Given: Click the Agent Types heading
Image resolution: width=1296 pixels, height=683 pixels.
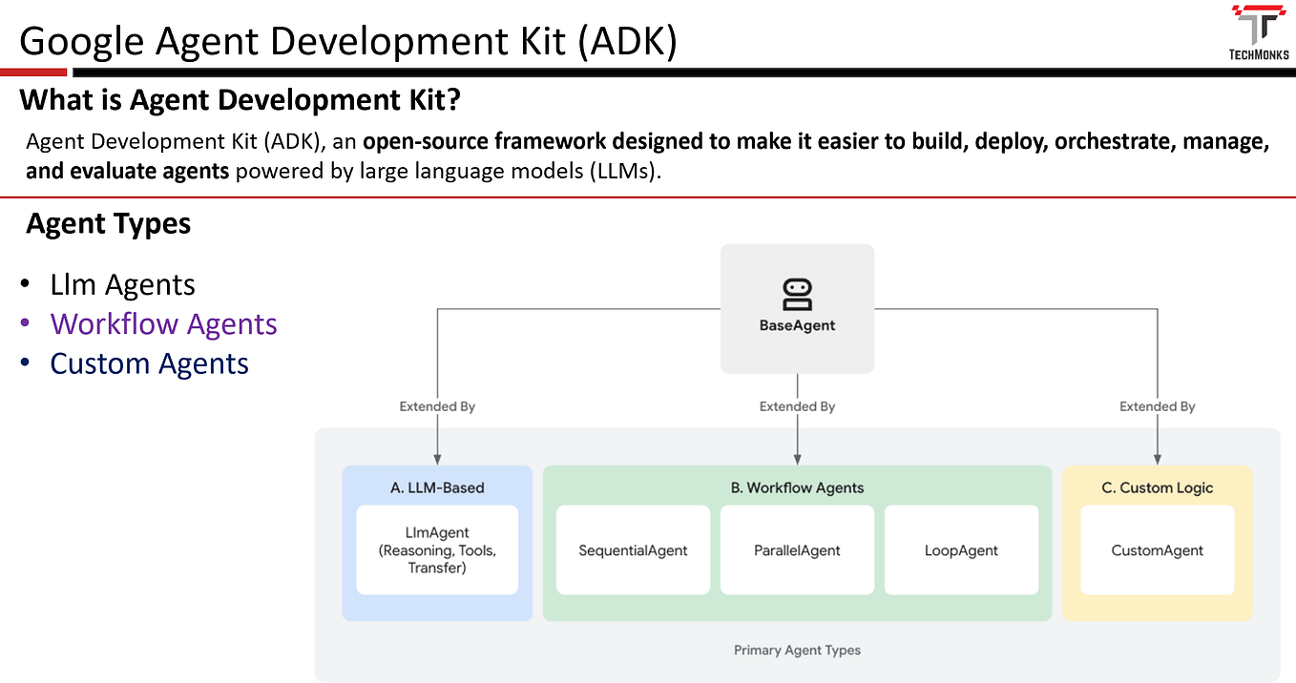Looking at the screenshot, I should 108,223.
